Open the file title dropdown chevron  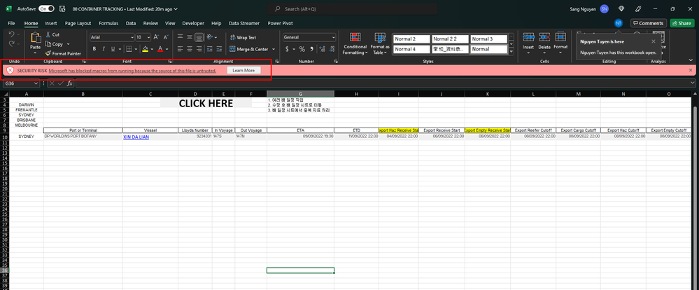(176, 9)
